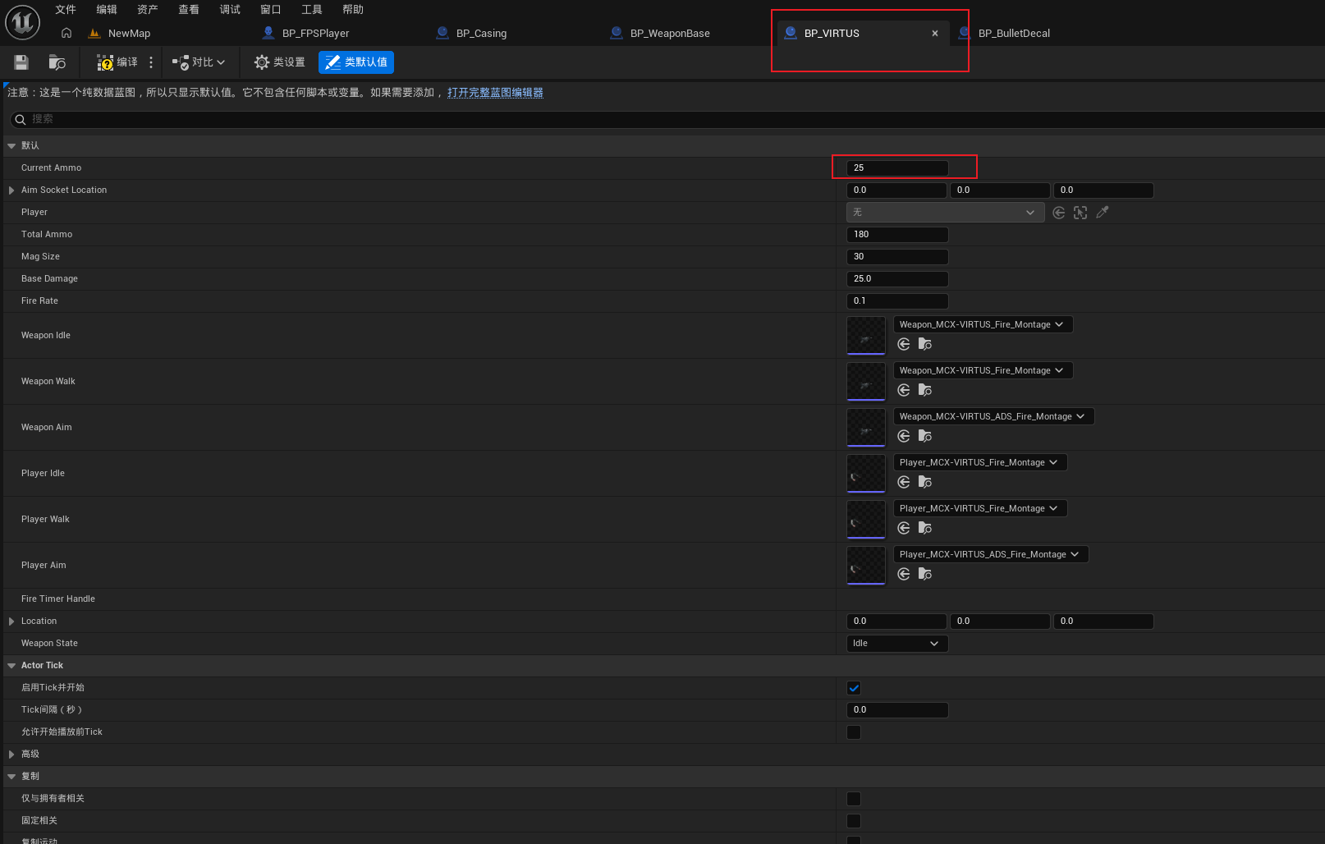
Task: Open the 资产 menu
Action: (148, 10)
